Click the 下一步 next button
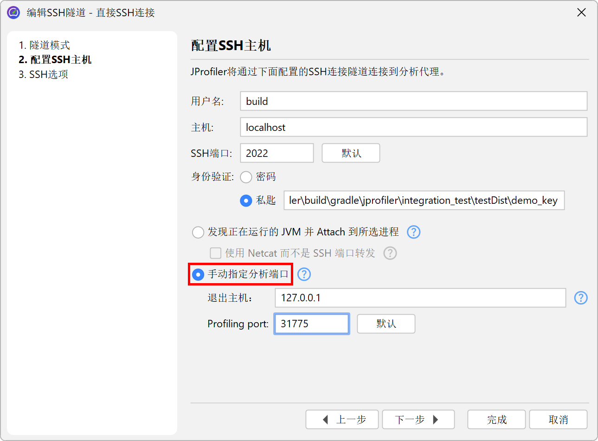Screen dimensions: 598x441 418,420
